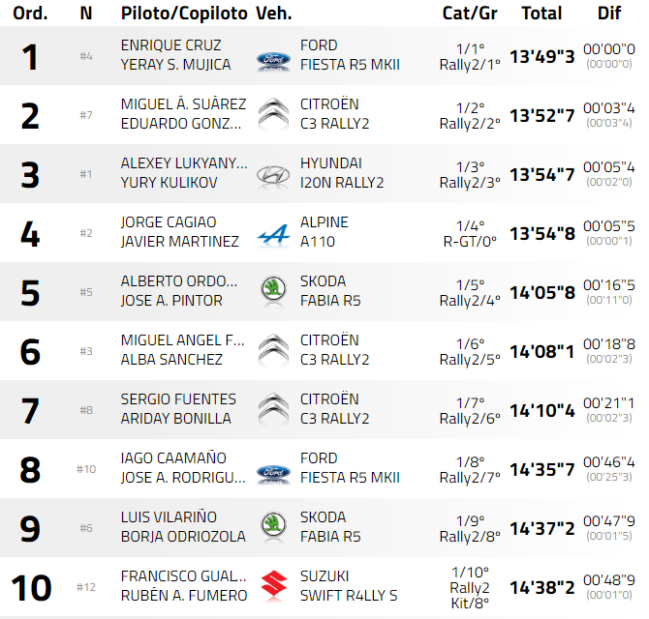Click the Hyundai logo in row 3

click(x=273, y=175)
